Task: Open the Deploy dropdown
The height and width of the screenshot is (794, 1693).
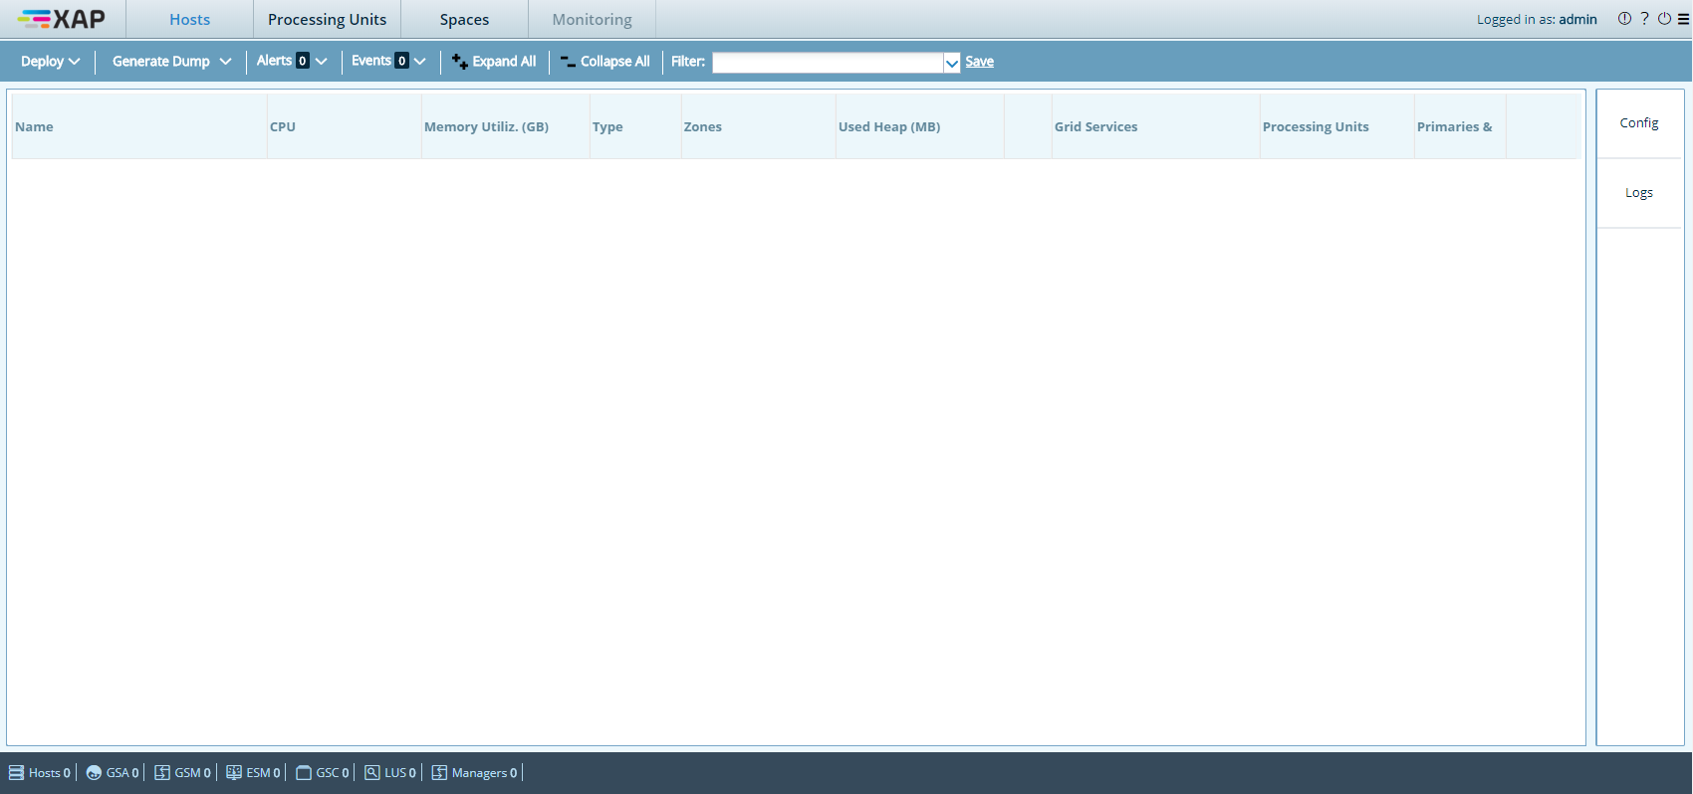Action: 50,62
